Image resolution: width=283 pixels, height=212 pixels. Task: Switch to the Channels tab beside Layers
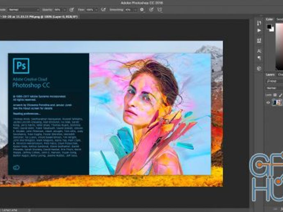[x=280, y=74]
